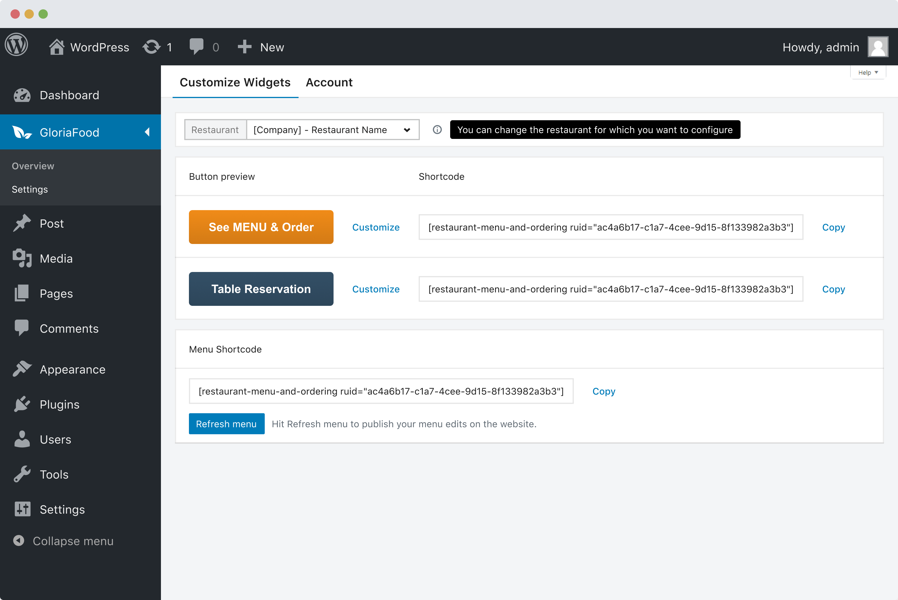
Task: Select the Customize Widgets tab
Action: pyautogui.click(x=235, y=82)
